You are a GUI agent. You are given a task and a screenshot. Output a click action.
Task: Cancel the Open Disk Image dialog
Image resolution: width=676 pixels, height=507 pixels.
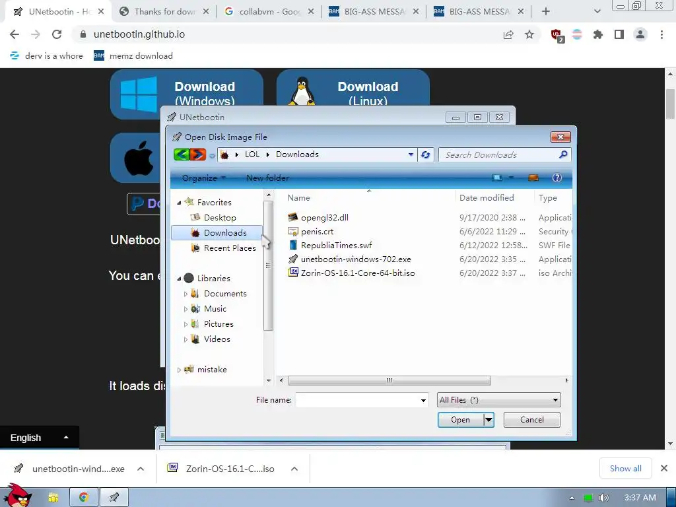click(x=531, y=420)
